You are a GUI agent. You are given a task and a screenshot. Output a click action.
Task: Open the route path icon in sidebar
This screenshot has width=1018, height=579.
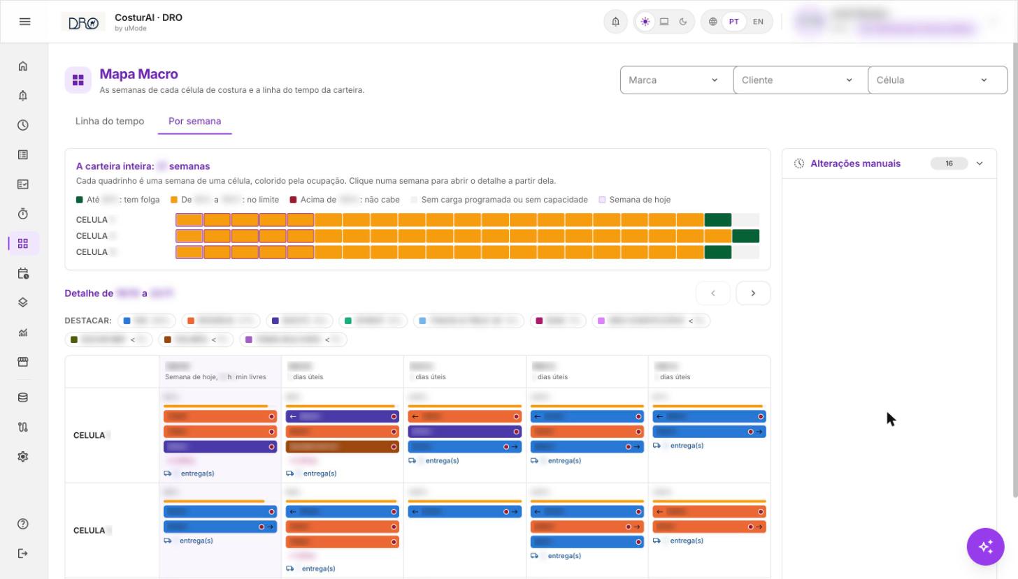23,427
